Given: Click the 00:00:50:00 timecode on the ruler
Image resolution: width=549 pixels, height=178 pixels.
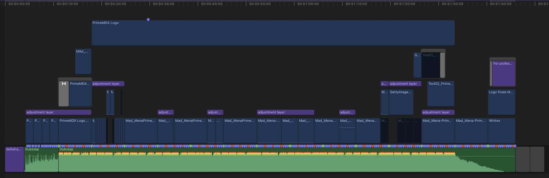Looking at the screenshot, I should [x=260, y=4].
